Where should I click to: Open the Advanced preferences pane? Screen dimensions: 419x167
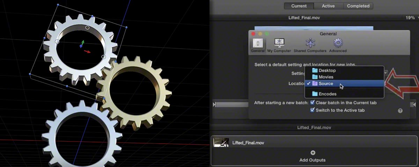coord(338,46)
